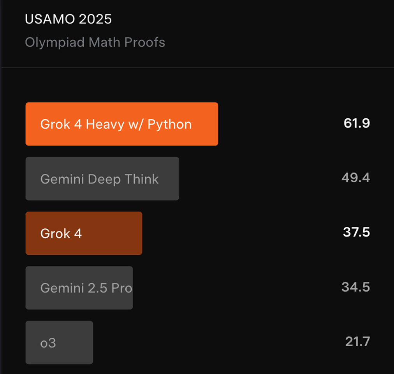The width and height of the screenshot is (394, 374).
Task: Select the Grok 4 label text
Action: [x=61, y=233]
